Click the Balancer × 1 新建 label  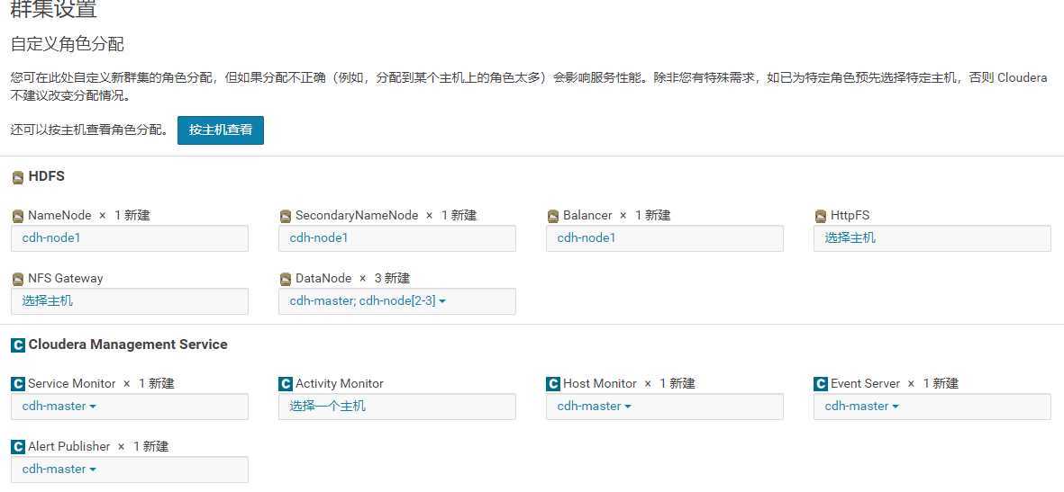617,216
